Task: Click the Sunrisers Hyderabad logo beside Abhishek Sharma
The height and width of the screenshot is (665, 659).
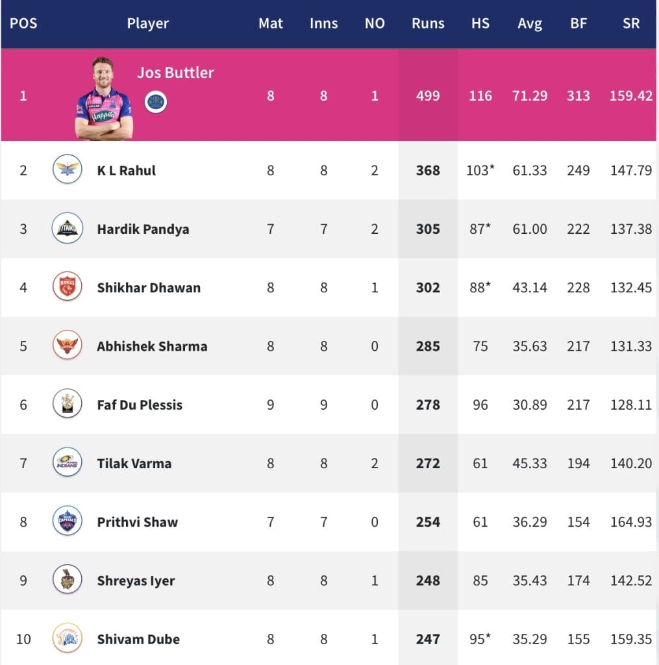Action: (67, 345)
